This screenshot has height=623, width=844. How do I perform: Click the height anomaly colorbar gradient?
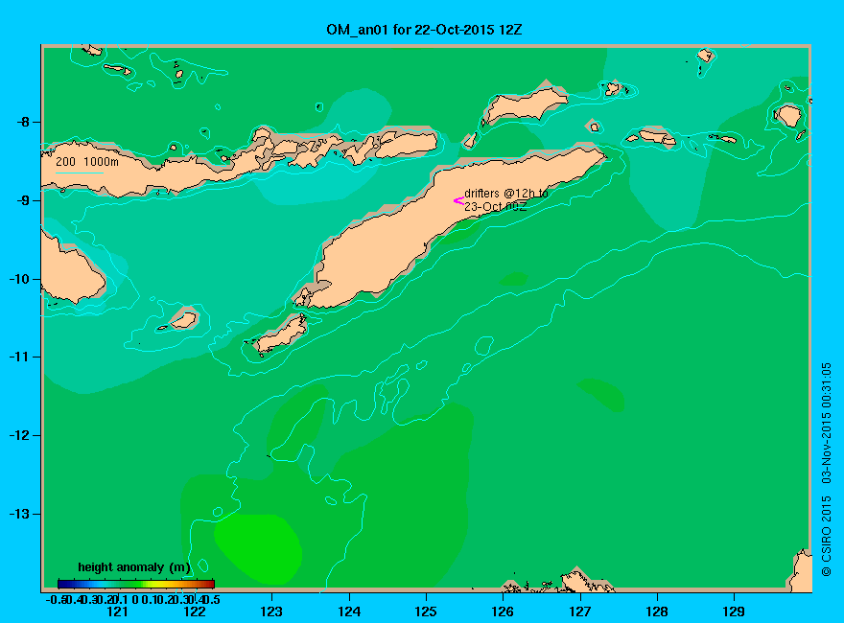[136, 584]
